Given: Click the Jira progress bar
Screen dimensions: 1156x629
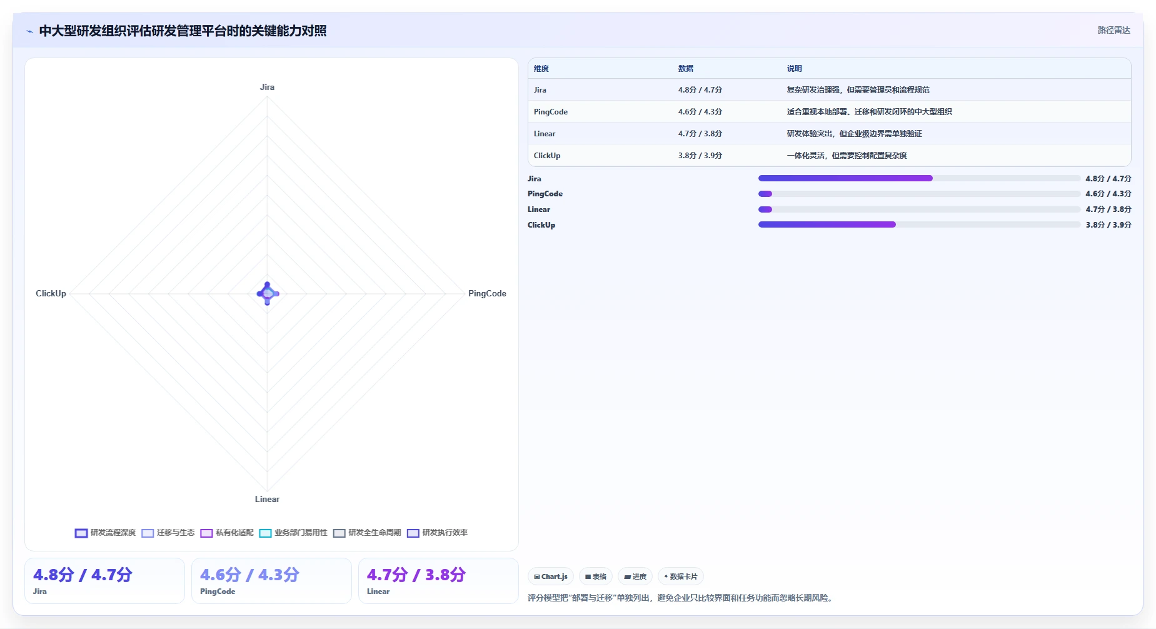Looking at the screenshot, I should [919, 178].
